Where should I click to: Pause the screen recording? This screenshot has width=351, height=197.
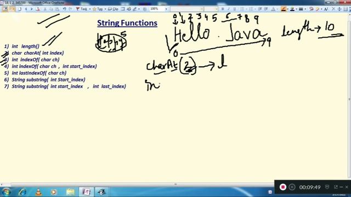click(x=292, y=187)
